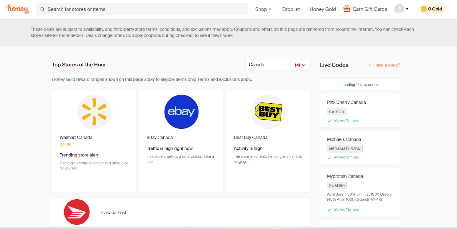Image resolution: width=457 pixels, height=229 pixels.
Task: Click the plus icon beside Have a code
Action: 370,65
